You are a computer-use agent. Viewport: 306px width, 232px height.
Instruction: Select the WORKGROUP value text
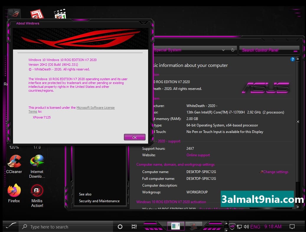(197, 192)
